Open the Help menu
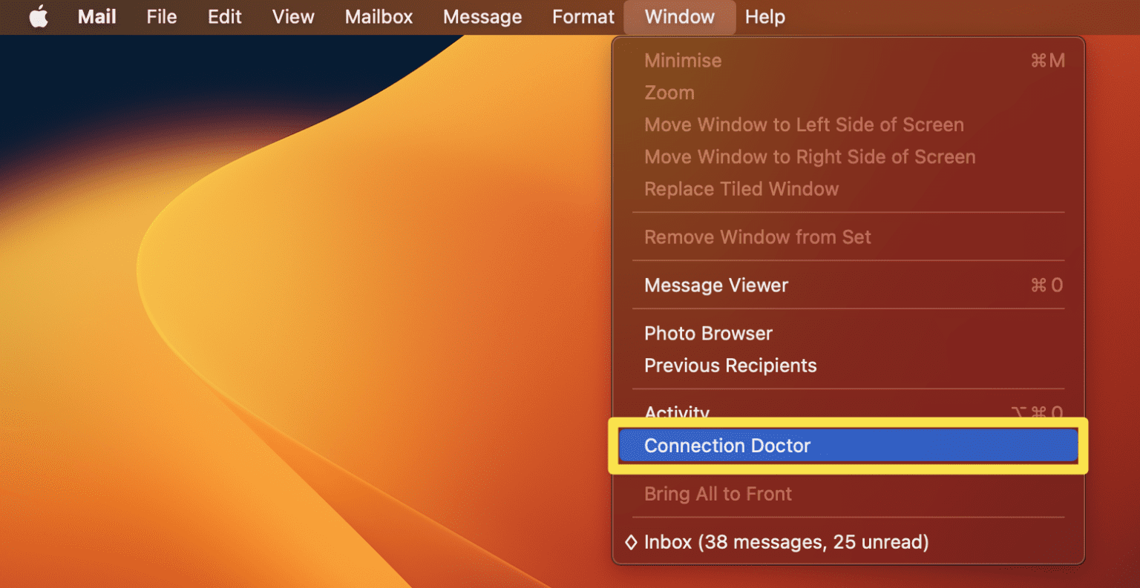The width and height of the screenshot is (1140, 588). (765, 16)
